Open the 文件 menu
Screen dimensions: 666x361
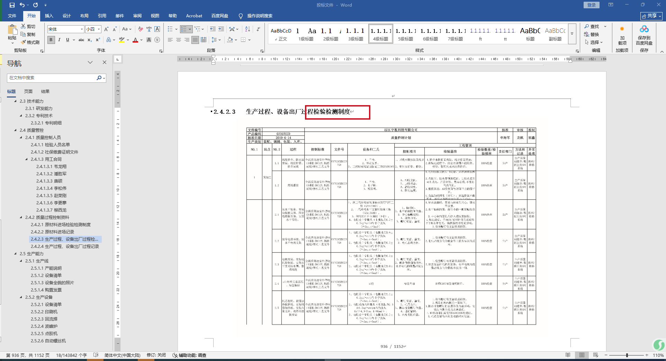pos(12,16)
